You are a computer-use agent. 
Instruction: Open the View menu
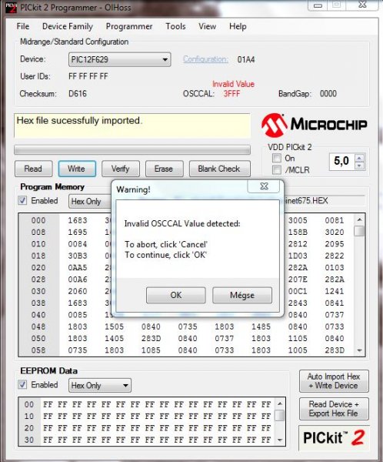click(207, 26)
